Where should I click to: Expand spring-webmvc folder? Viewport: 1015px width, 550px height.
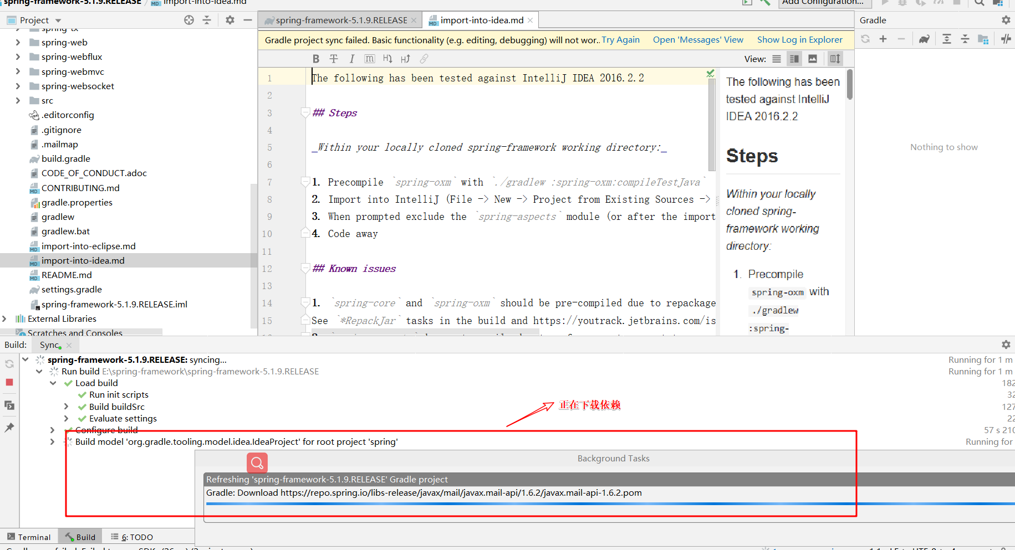[18, 71]
